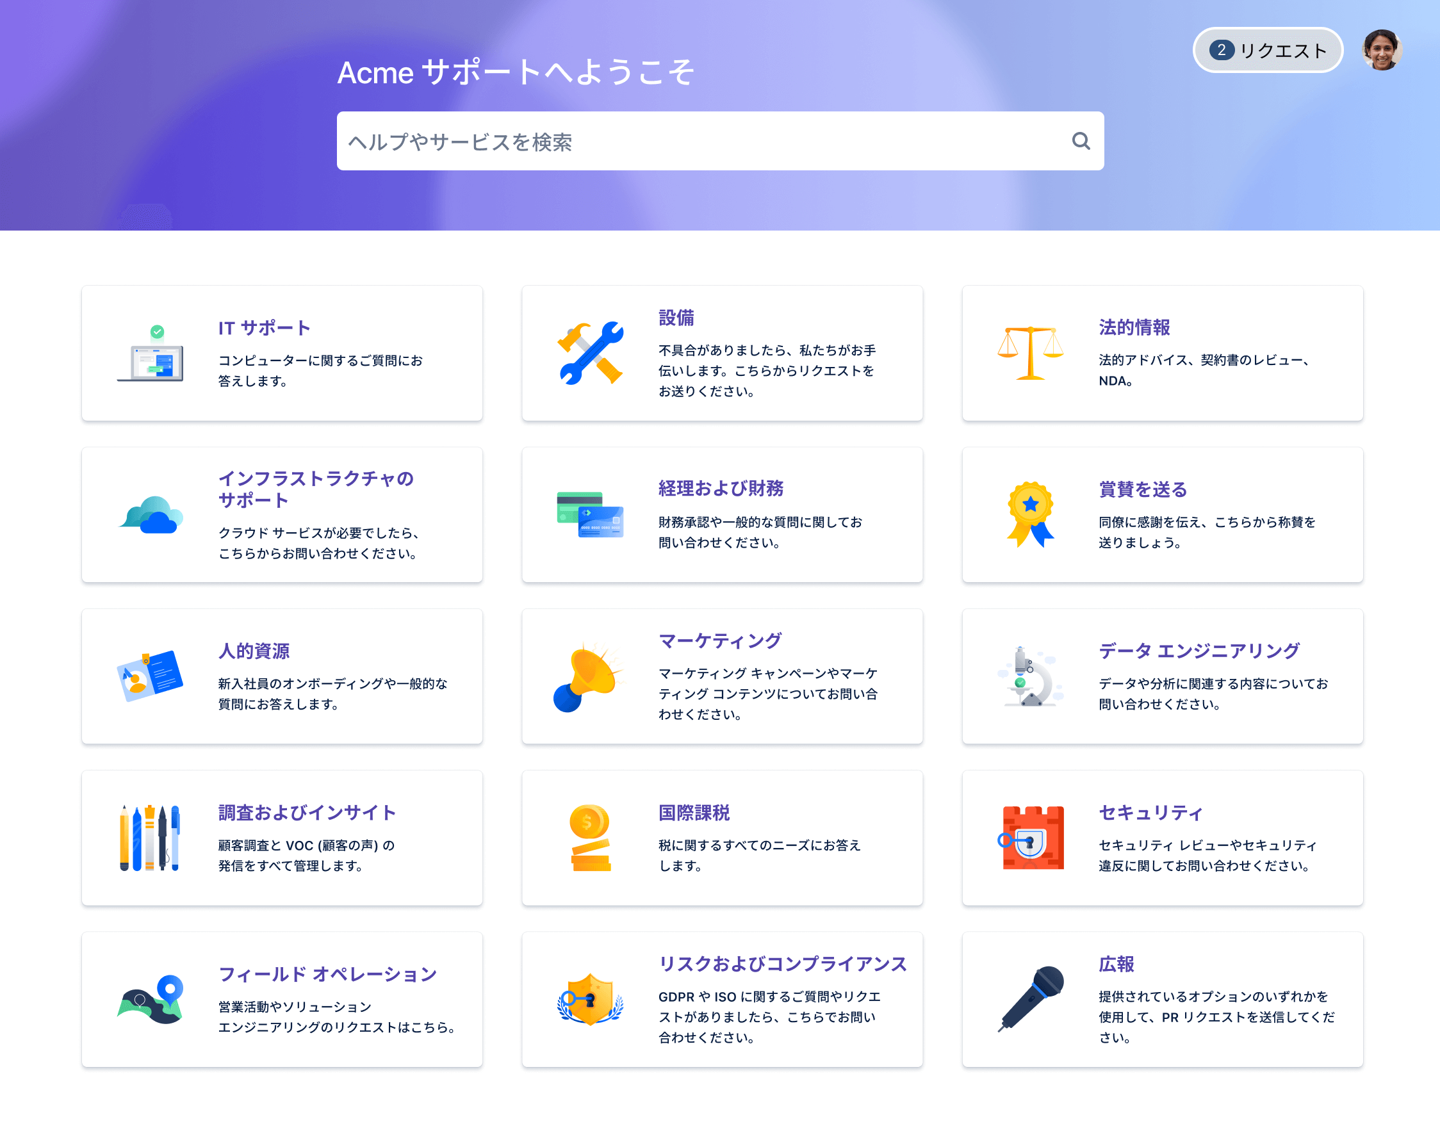This screenshot has height=1140, width=1440.
Task: Click the microscope data engineering icon
Action: point(1030,677)
